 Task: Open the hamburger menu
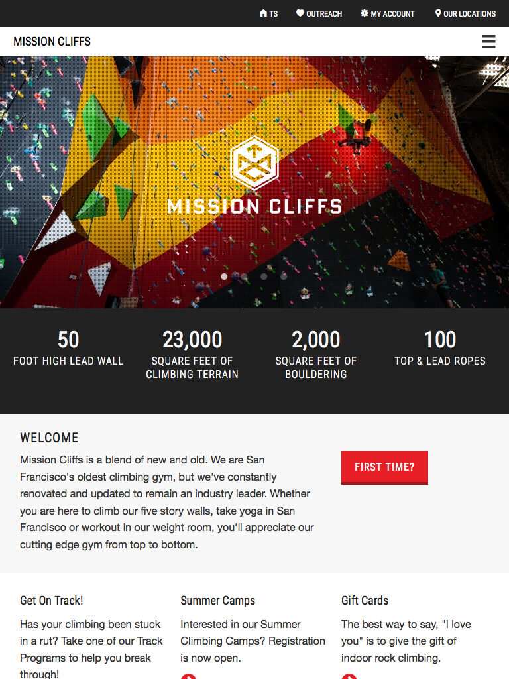[x=488, y=42]
